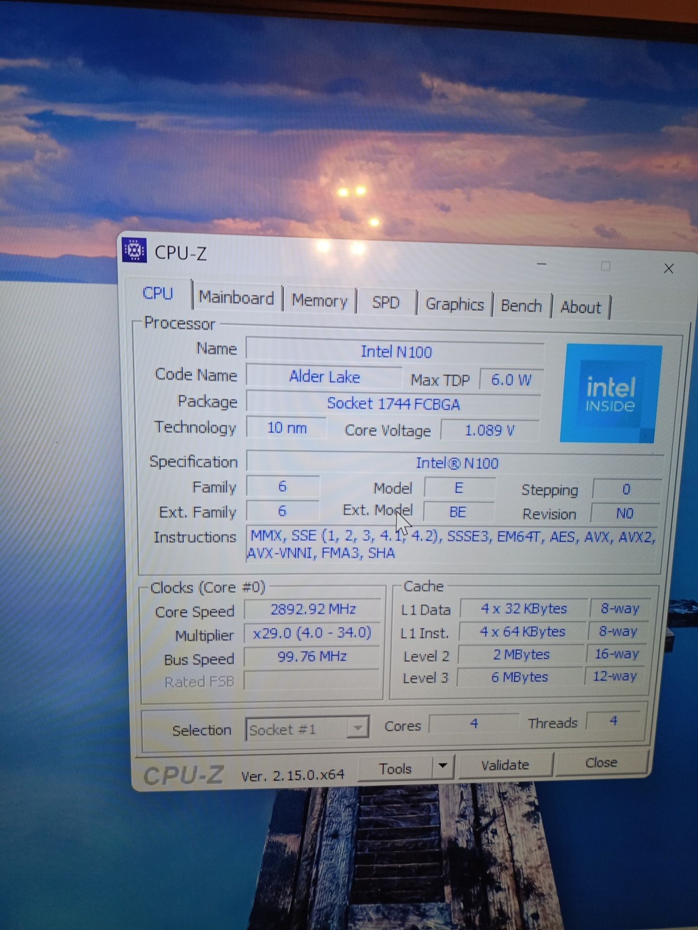Click the Threads count field
Screen dimensions: 698x930
614,720
